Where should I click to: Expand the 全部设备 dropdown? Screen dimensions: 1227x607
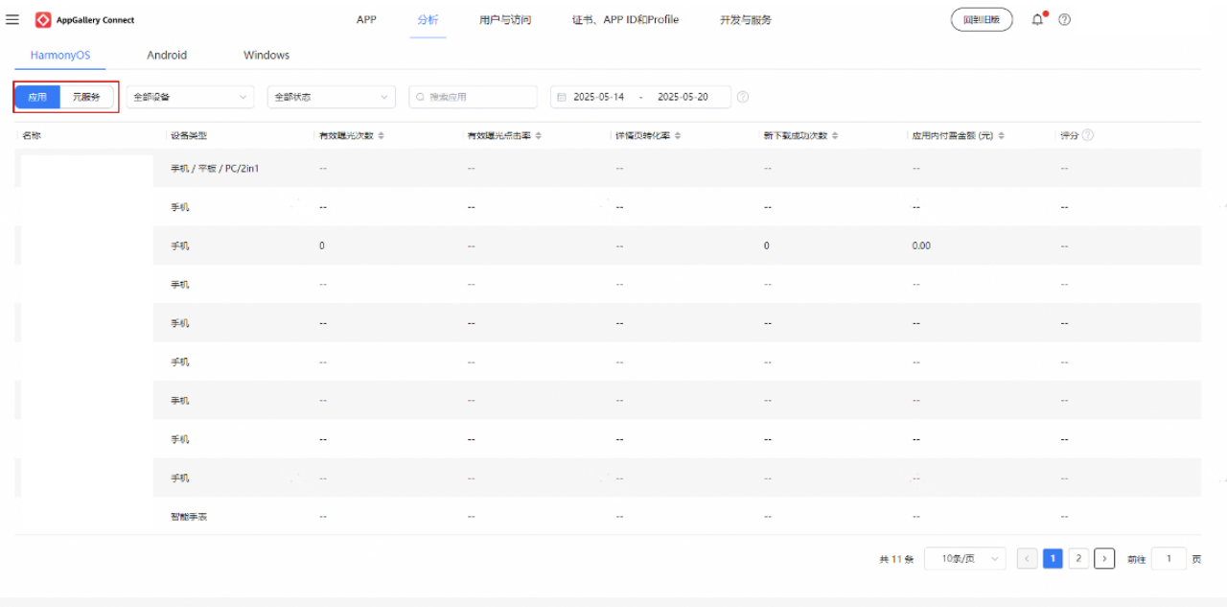point(190,97)
